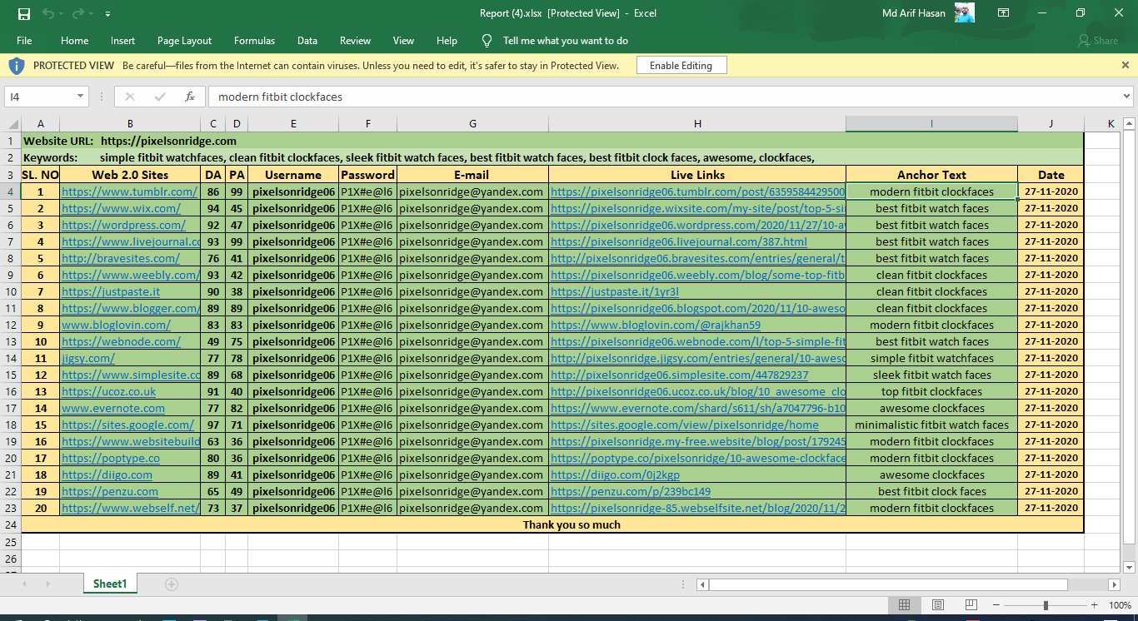
Task: Add a new sheet with plus icon
Action: pyautogui.click(x=172, y=584)
